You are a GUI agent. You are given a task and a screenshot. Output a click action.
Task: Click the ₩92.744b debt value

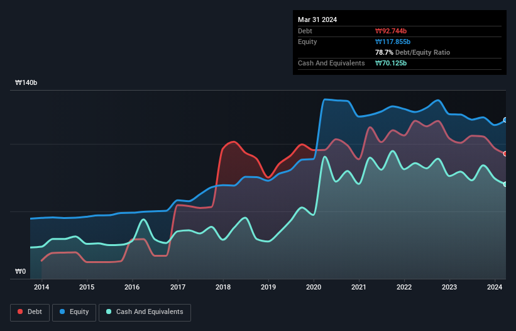[x=391, y=31]
